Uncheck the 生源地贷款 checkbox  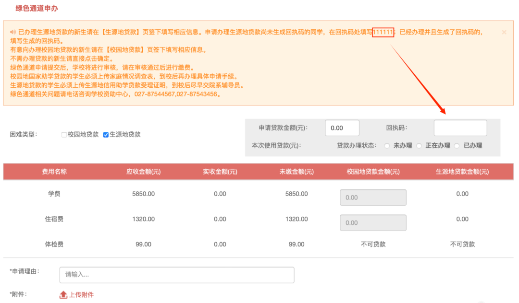[x=106, y=135]
